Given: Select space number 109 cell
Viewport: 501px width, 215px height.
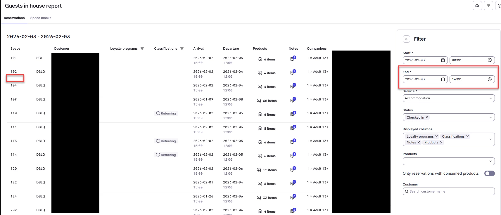Looking at the screenshot, I should tap(14, 99).
